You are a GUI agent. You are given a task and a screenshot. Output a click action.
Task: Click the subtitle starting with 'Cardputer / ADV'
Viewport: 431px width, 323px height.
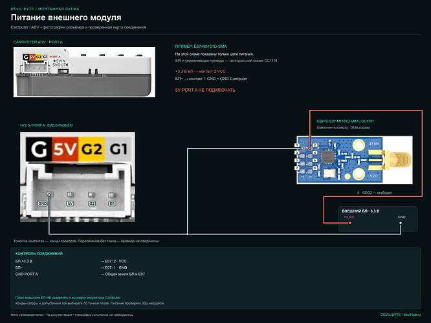click(78, 27)
